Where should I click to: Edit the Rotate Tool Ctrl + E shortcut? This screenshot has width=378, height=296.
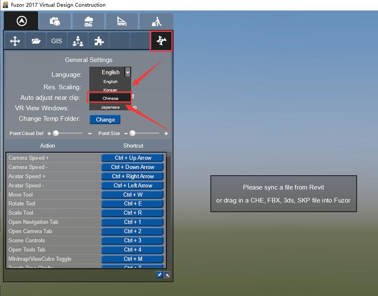[x=132, y=204]
